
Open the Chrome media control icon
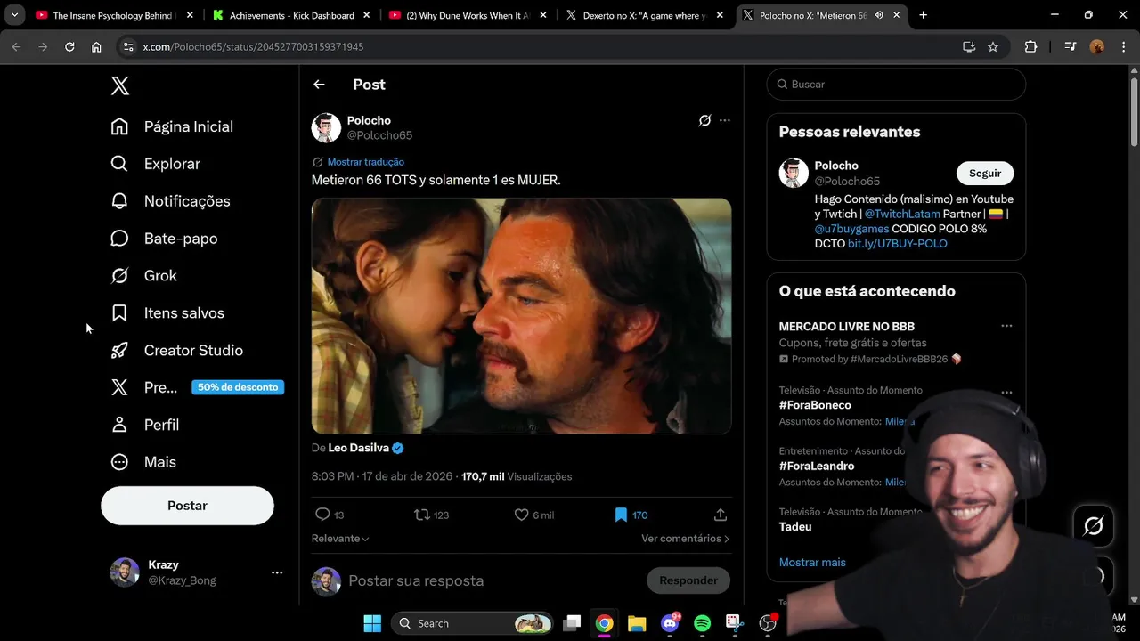pos(1071,46)
